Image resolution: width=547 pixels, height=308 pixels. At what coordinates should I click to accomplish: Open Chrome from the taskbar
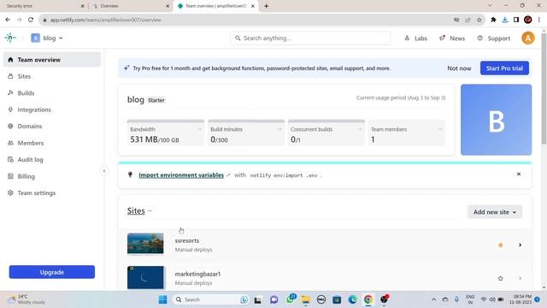point(368,299)
